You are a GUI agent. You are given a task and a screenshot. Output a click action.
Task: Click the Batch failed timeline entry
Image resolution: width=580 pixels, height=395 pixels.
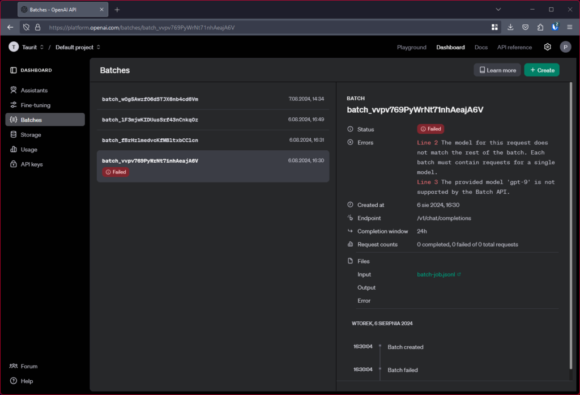click(x=403, y=370)
